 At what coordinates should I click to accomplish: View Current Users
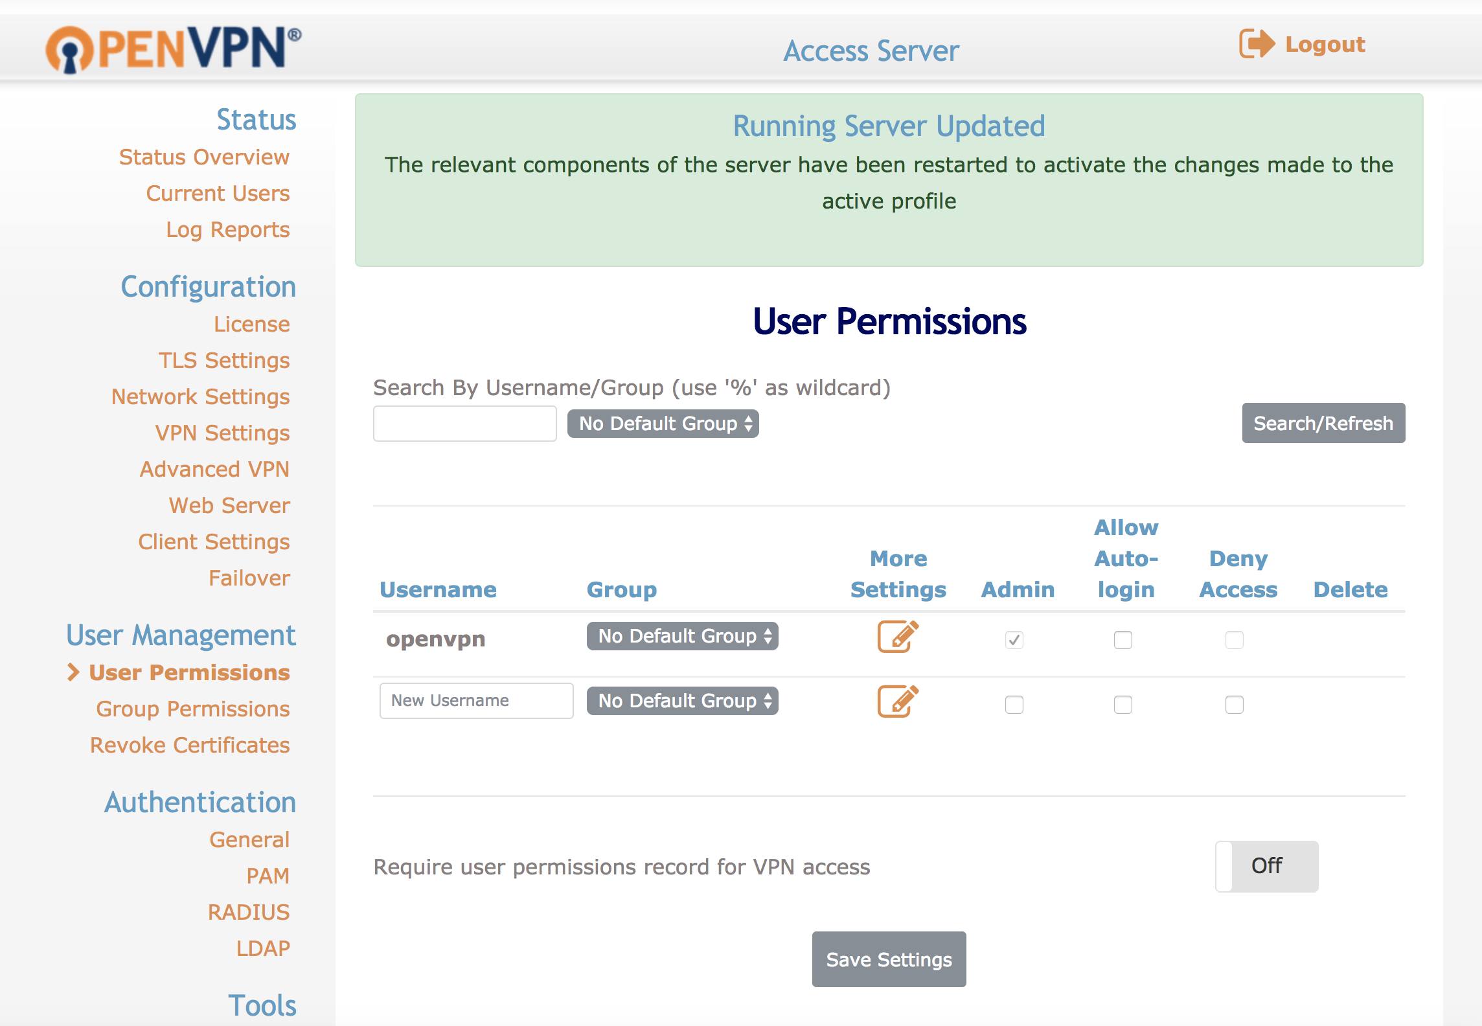218,192
